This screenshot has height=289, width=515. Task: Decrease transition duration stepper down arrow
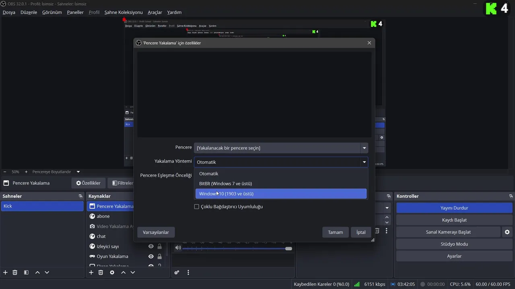click(387, 222)
